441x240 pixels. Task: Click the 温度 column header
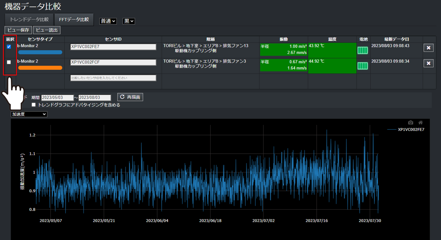(332, 39)
